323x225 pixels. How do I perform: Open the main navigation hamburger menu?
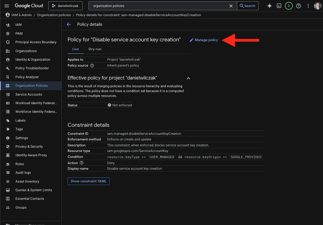point(7,6)
